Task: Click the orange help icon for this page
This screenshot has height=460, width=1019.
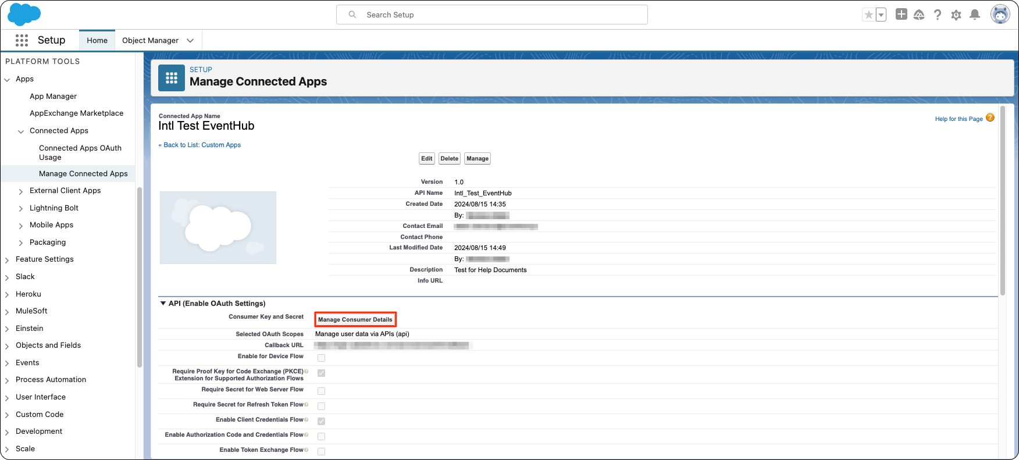Action: pos(990,117)
